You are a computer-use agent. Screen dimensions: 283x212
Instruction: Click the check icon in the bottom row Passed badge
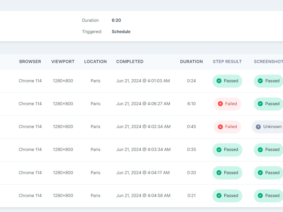[x=219, y=196]
